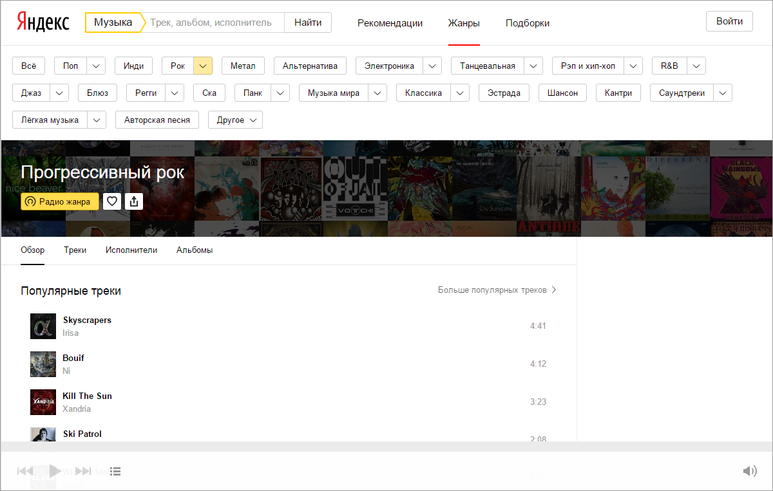This screenshot has height=491, width=773.
Task: Click the Skyscrapers track album cover
Action: 43,326
